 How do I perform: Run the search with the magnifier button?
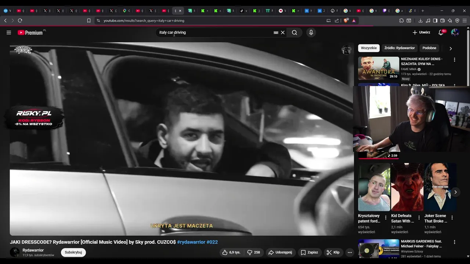click(294, 33)
